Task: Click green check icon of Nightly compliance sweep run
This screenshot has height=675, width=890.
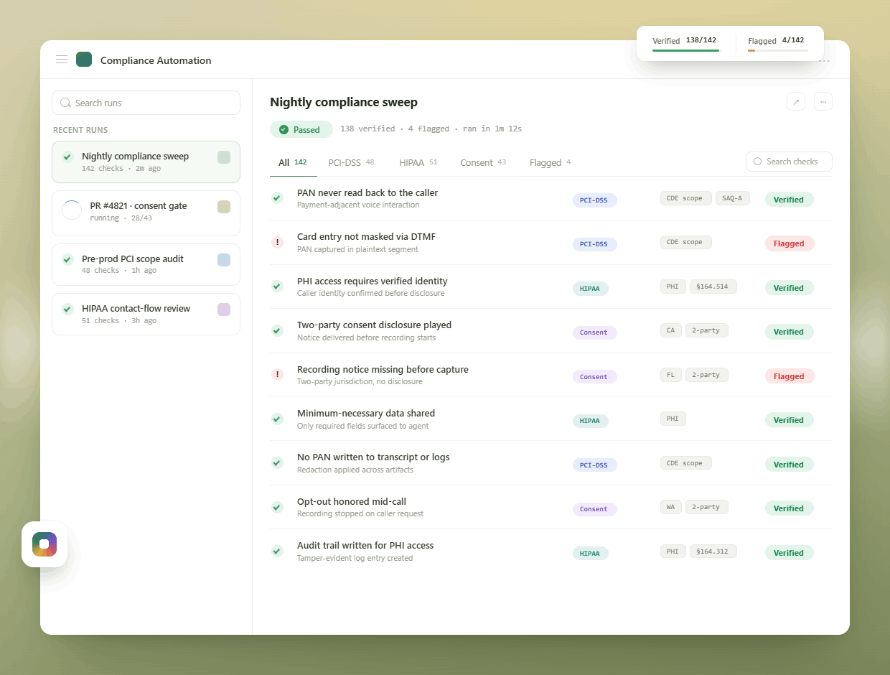Action: [67, 157]
